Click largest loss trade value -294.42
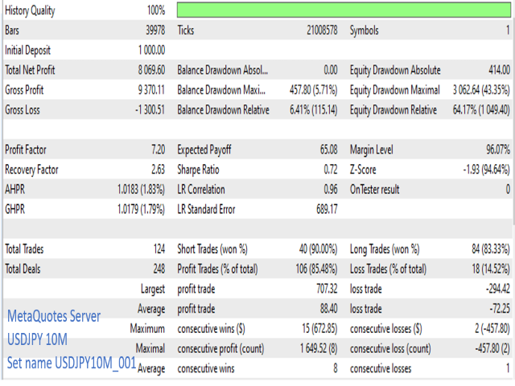Screen dimensions: 515x386 point(498,289)
